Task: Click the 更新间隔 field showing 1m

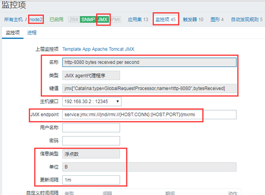Action: [x=91, y=180]
